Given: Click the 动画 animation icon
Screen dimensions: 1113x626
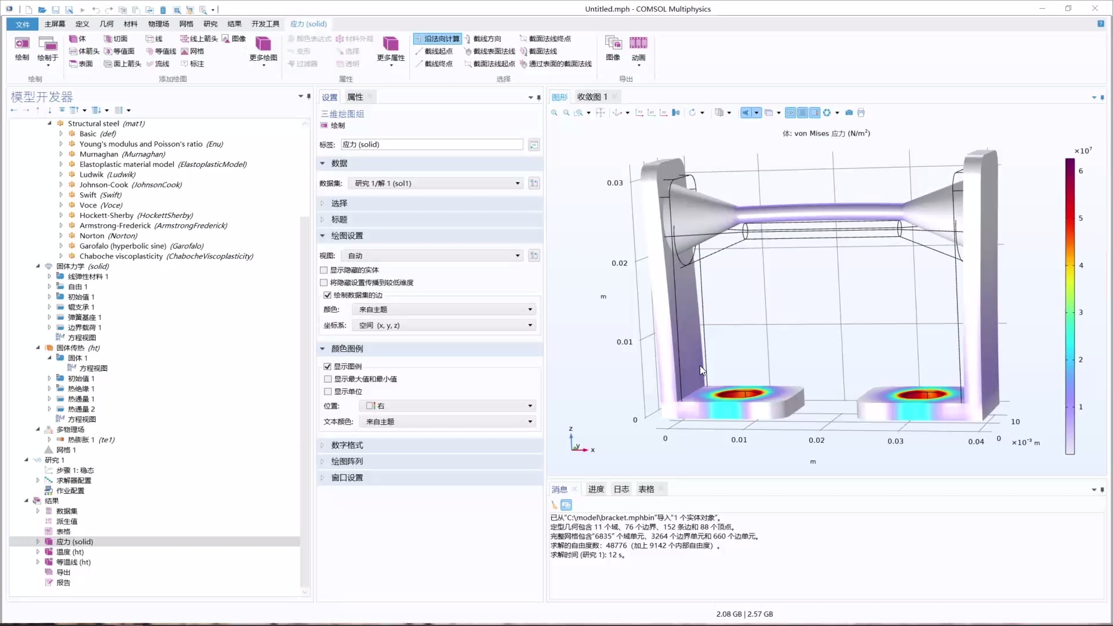Looking at the screenshot, I should 638,49.
